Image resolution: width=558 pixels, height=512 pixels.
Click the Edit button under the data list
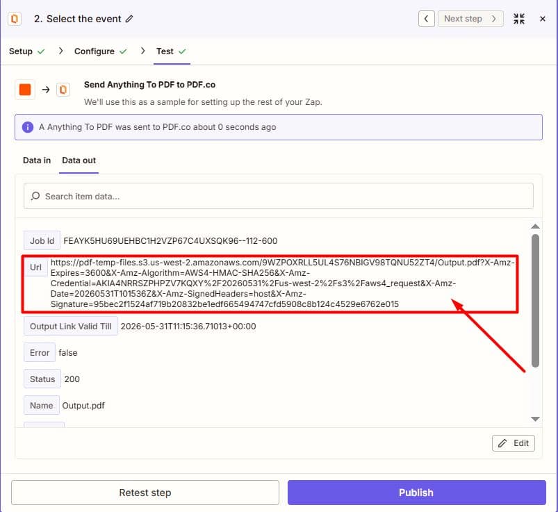click(x=513, y=443)
